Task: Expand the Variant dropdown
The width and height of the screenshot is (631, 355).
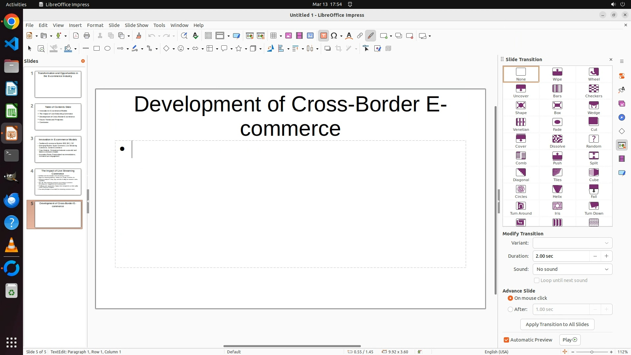Action: (x=572, y=243)
